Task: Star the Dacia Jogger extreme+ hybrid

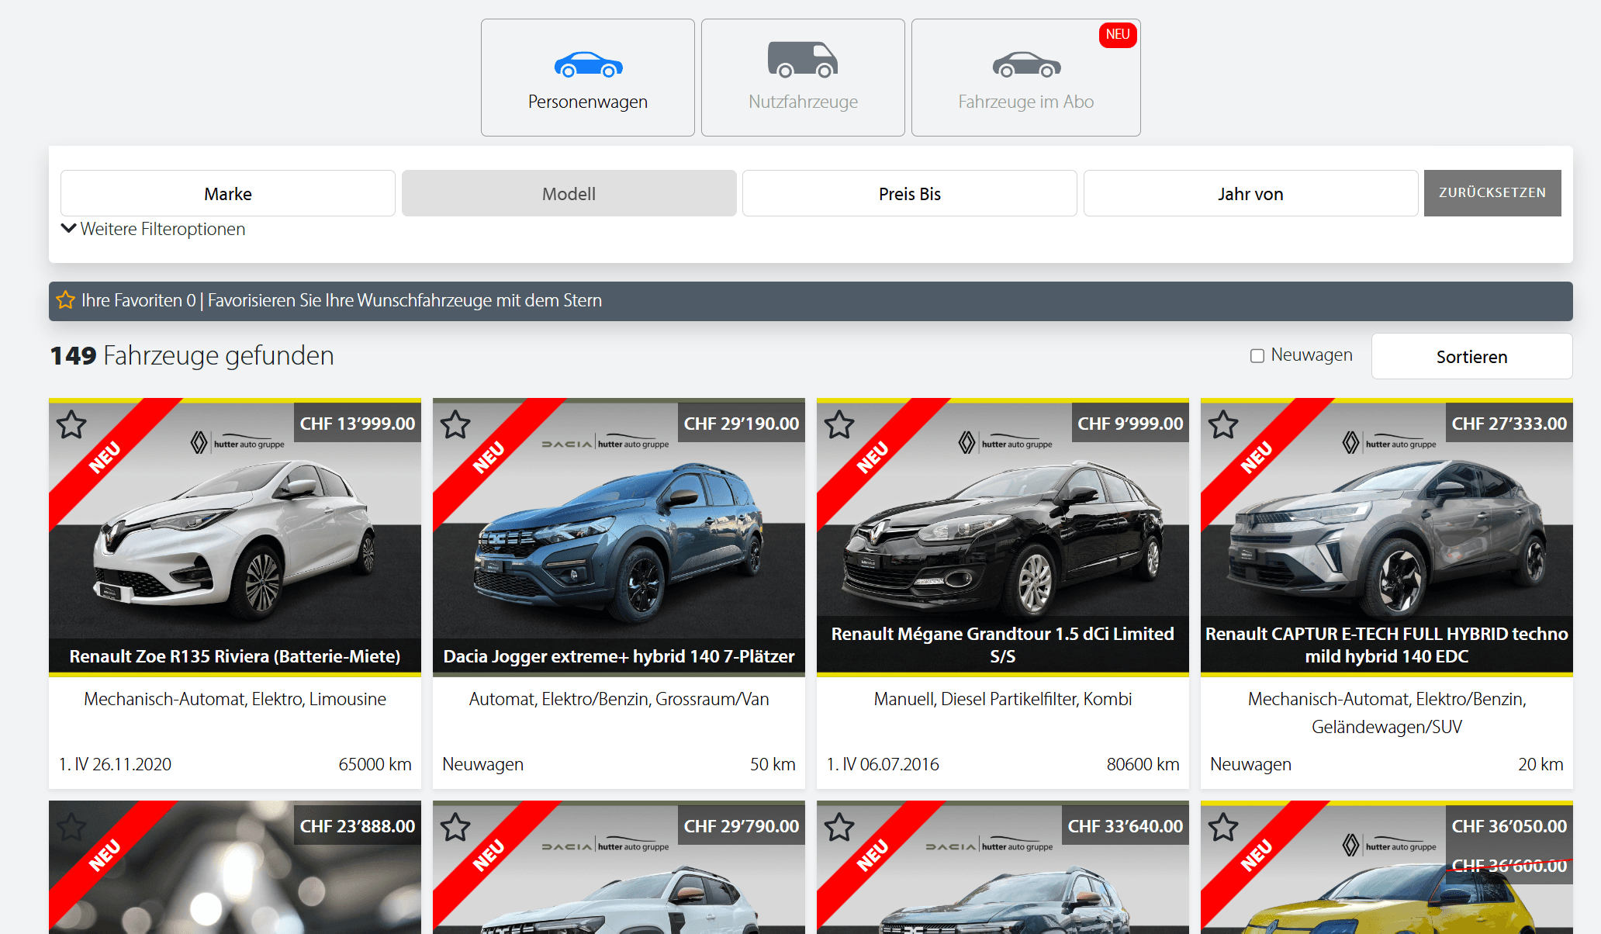Action: 455,425
